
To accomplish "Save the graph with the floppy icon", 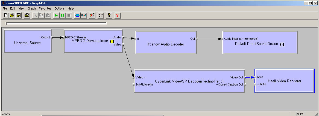I will tap(19, 15).
